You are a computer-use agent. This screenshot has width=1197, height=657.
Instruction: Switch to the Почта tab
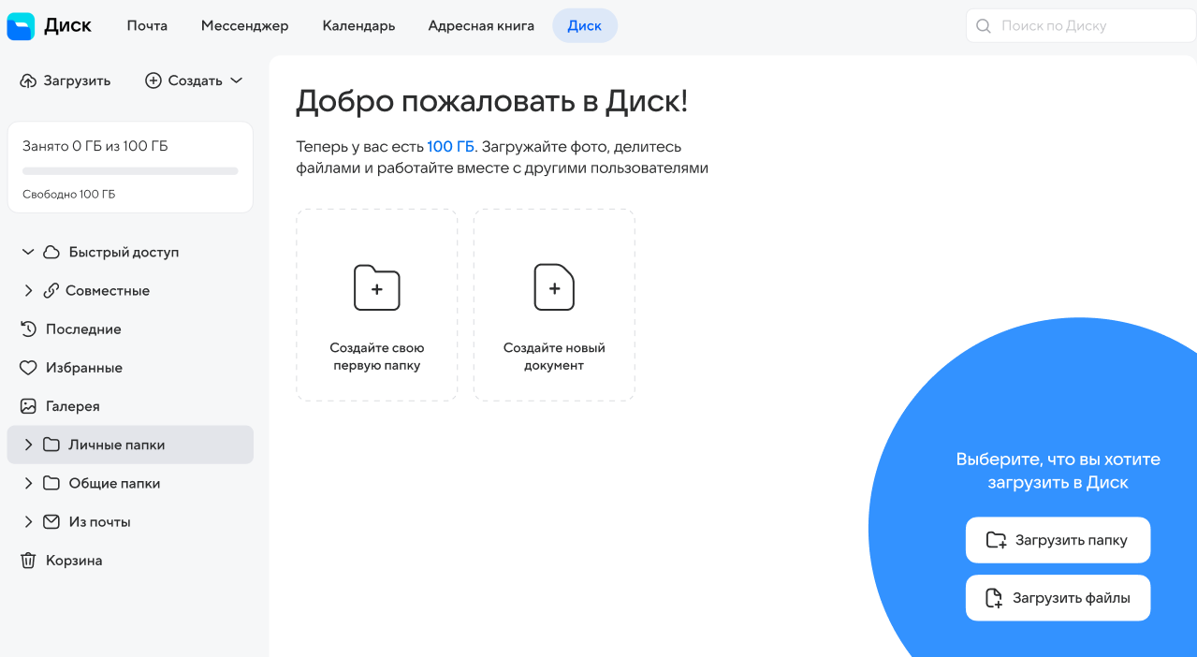[147, 26]
